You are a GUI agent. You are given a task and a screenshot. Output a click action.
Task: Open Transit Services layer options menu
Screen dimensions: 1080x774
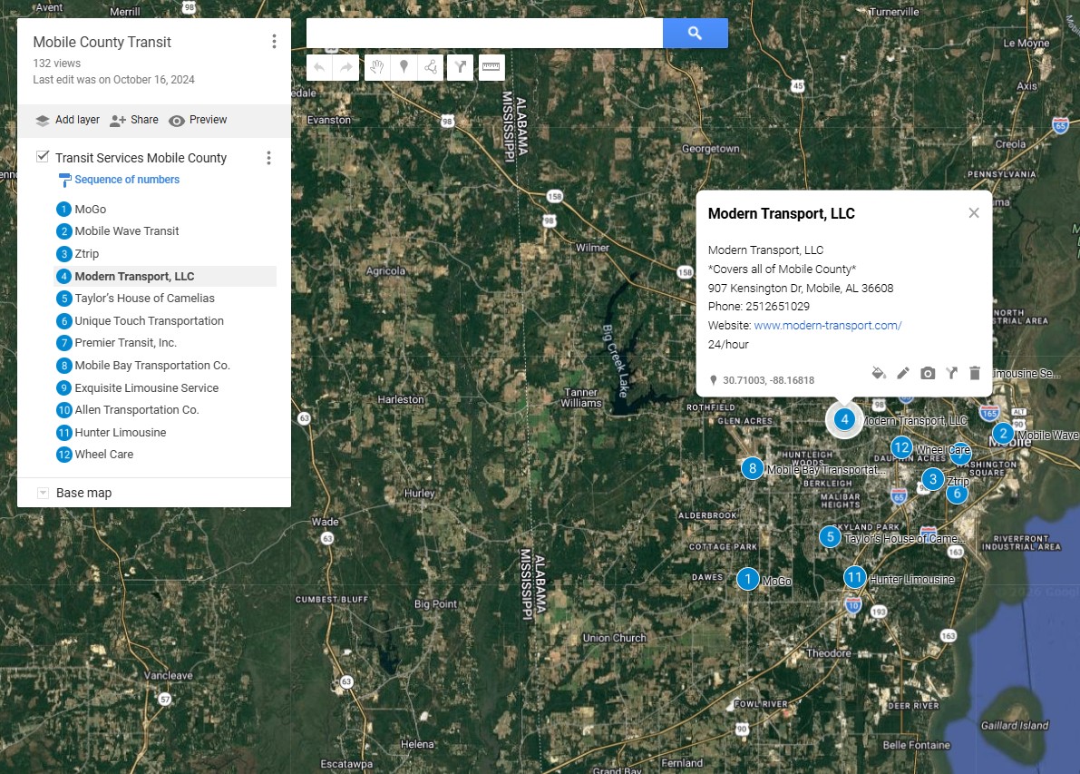(268, 158)
